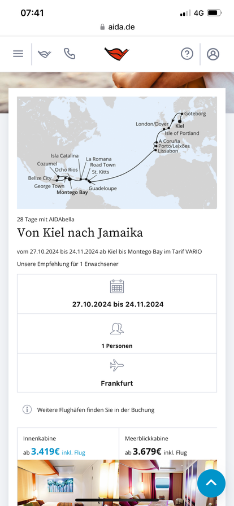Tap the blue scroll-to-top arrow button
The image size is (234, 506).
point(211,483)
